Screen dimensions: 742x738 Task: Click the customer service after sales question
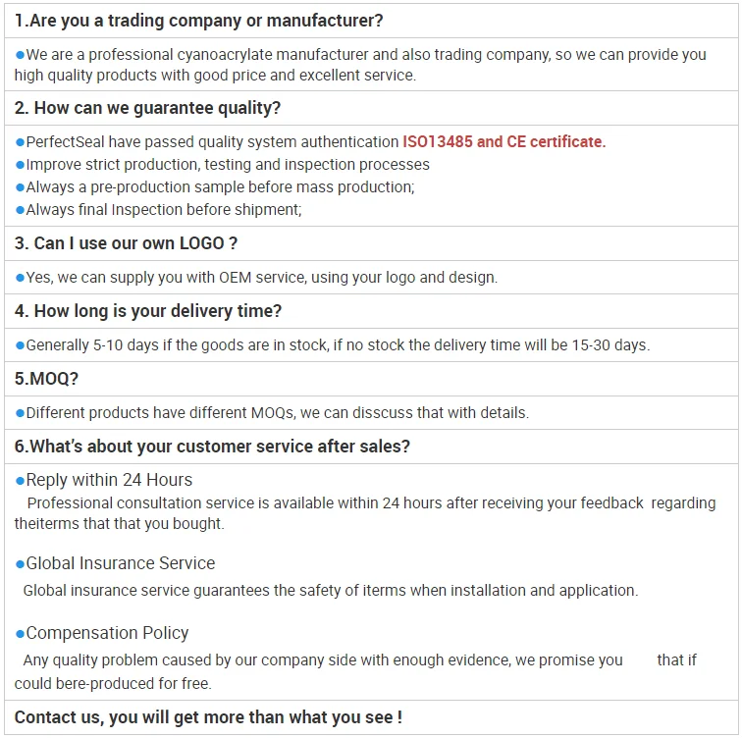[212, 447]
